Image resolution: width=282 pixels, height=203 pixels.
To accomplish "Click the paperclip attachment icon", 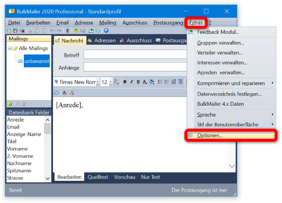I will click(67, 31).
